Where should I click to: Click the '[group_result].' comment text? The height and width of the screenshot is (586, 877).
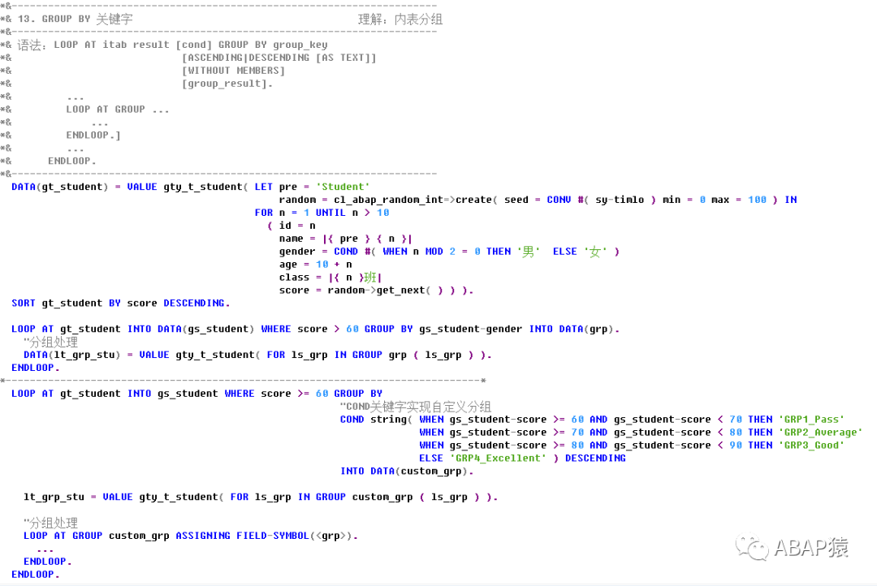tap(227, 84)
